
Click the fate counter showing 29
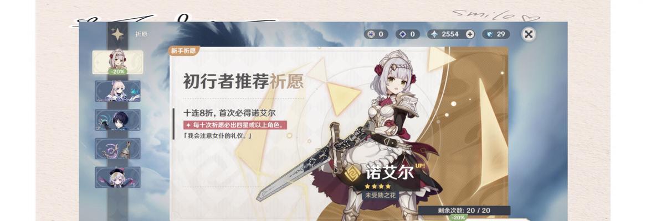coord(496,34)
